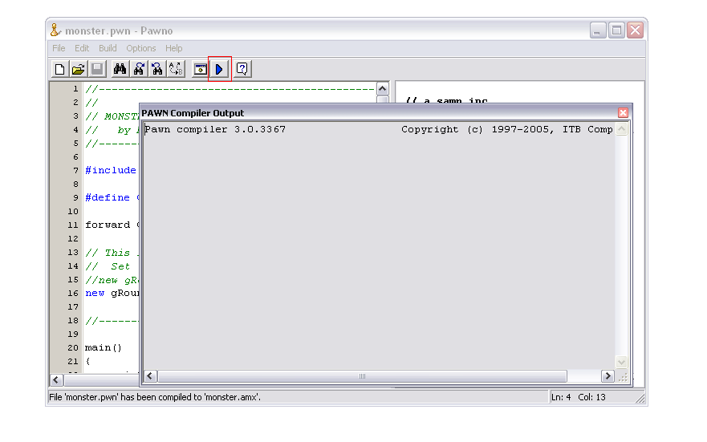
Task: Click Find Previous binoculars icon
Action: point(157,69)
